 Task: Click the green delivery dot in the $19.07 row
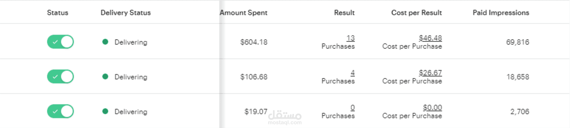click(105, 111)
